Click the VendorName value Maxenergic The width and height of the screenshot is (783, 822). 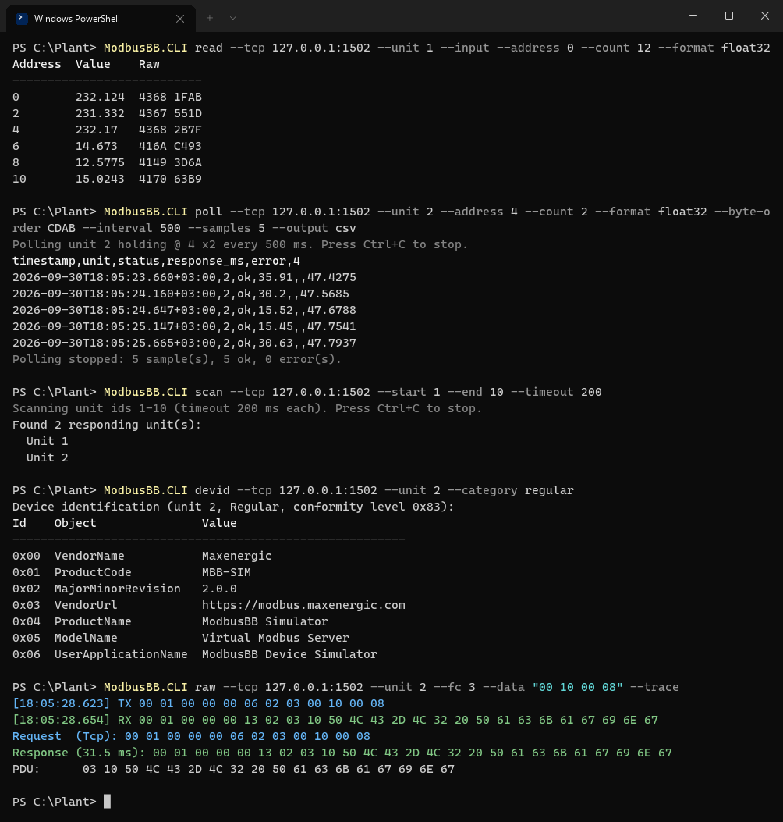237,556
